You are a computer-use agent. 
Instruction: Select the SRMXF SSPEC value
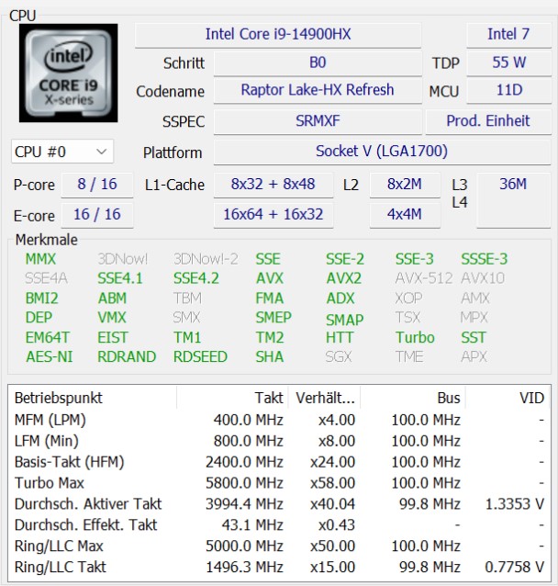318,121
